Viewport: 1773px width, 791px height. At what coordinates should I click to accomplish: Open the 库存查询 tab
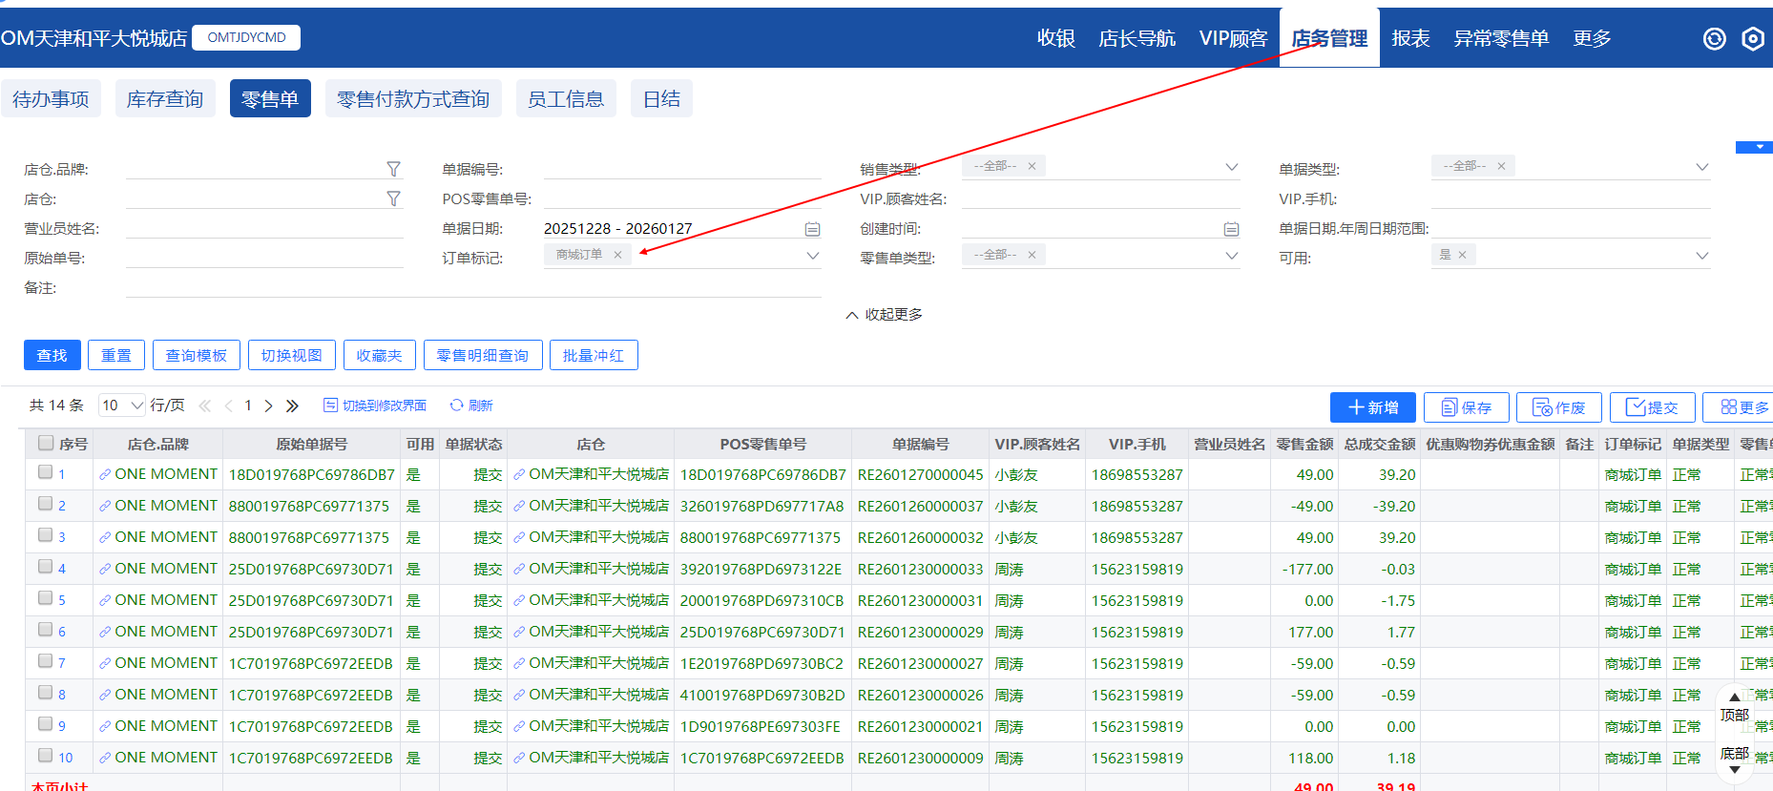[164, 99]
